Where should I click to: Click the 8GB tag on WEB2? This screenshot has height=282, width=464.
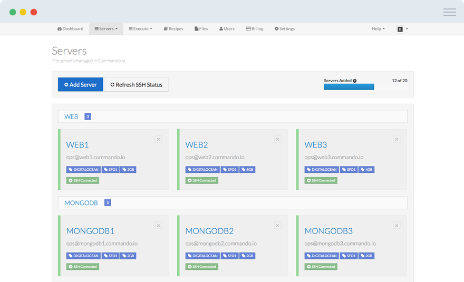tap(247, 170)
